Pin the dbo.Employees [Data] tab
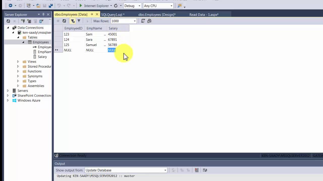 tap(92, 14)
